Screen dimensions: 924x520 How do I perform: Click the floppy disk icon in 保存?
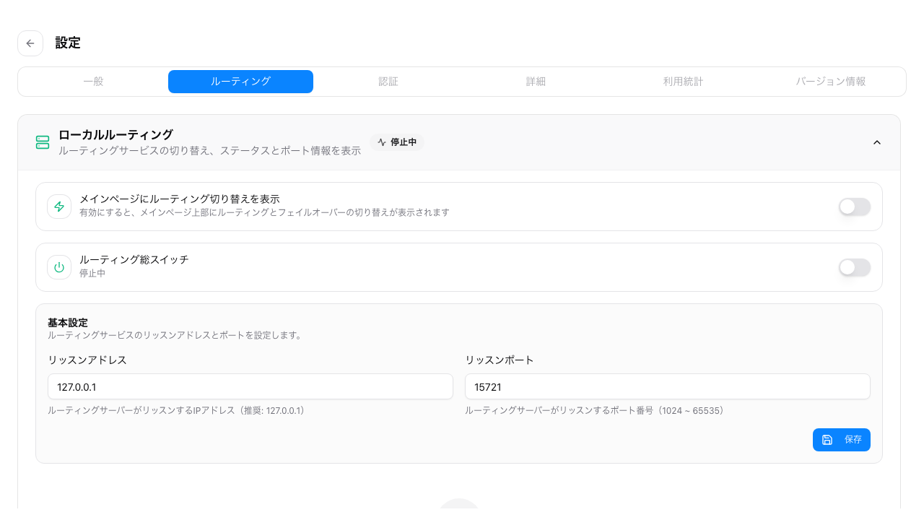[827, 440]
